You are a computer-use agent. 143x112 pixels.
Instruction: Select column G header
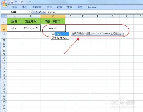(113, 17)
